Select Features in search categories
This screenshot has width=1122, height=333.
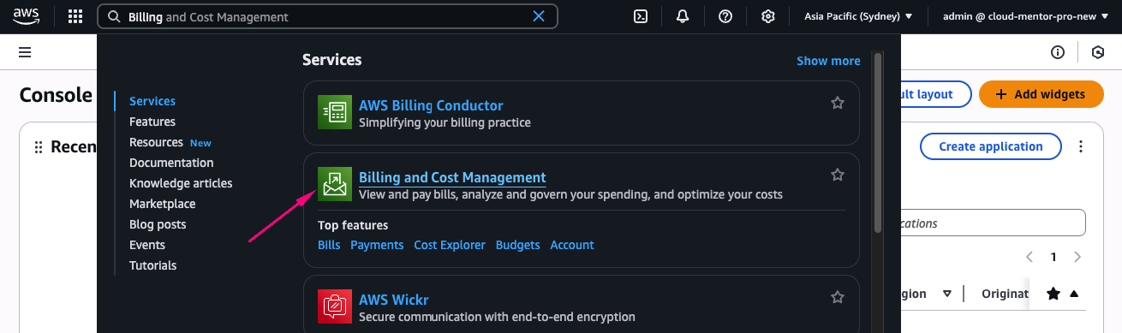click(152, 122)
